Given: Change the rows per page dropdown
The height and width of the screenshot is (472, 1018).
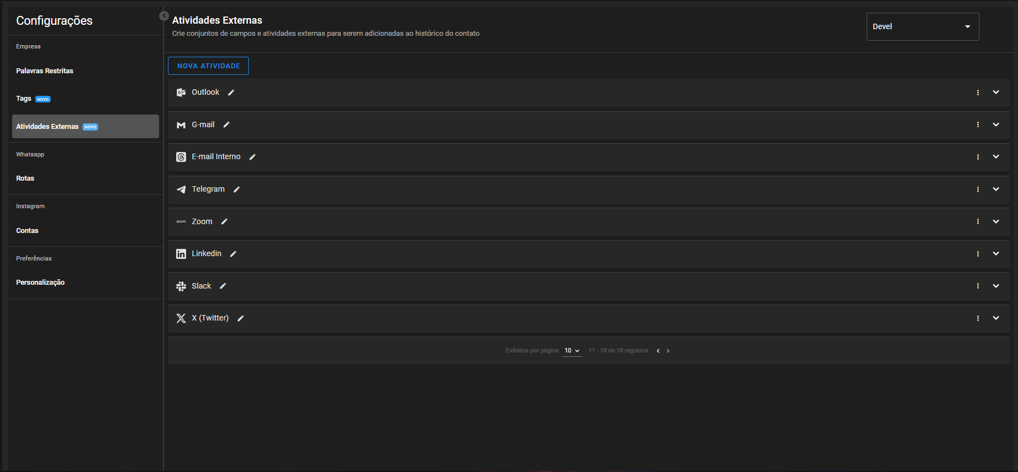Looking at the screenshot, I should 572,351.
